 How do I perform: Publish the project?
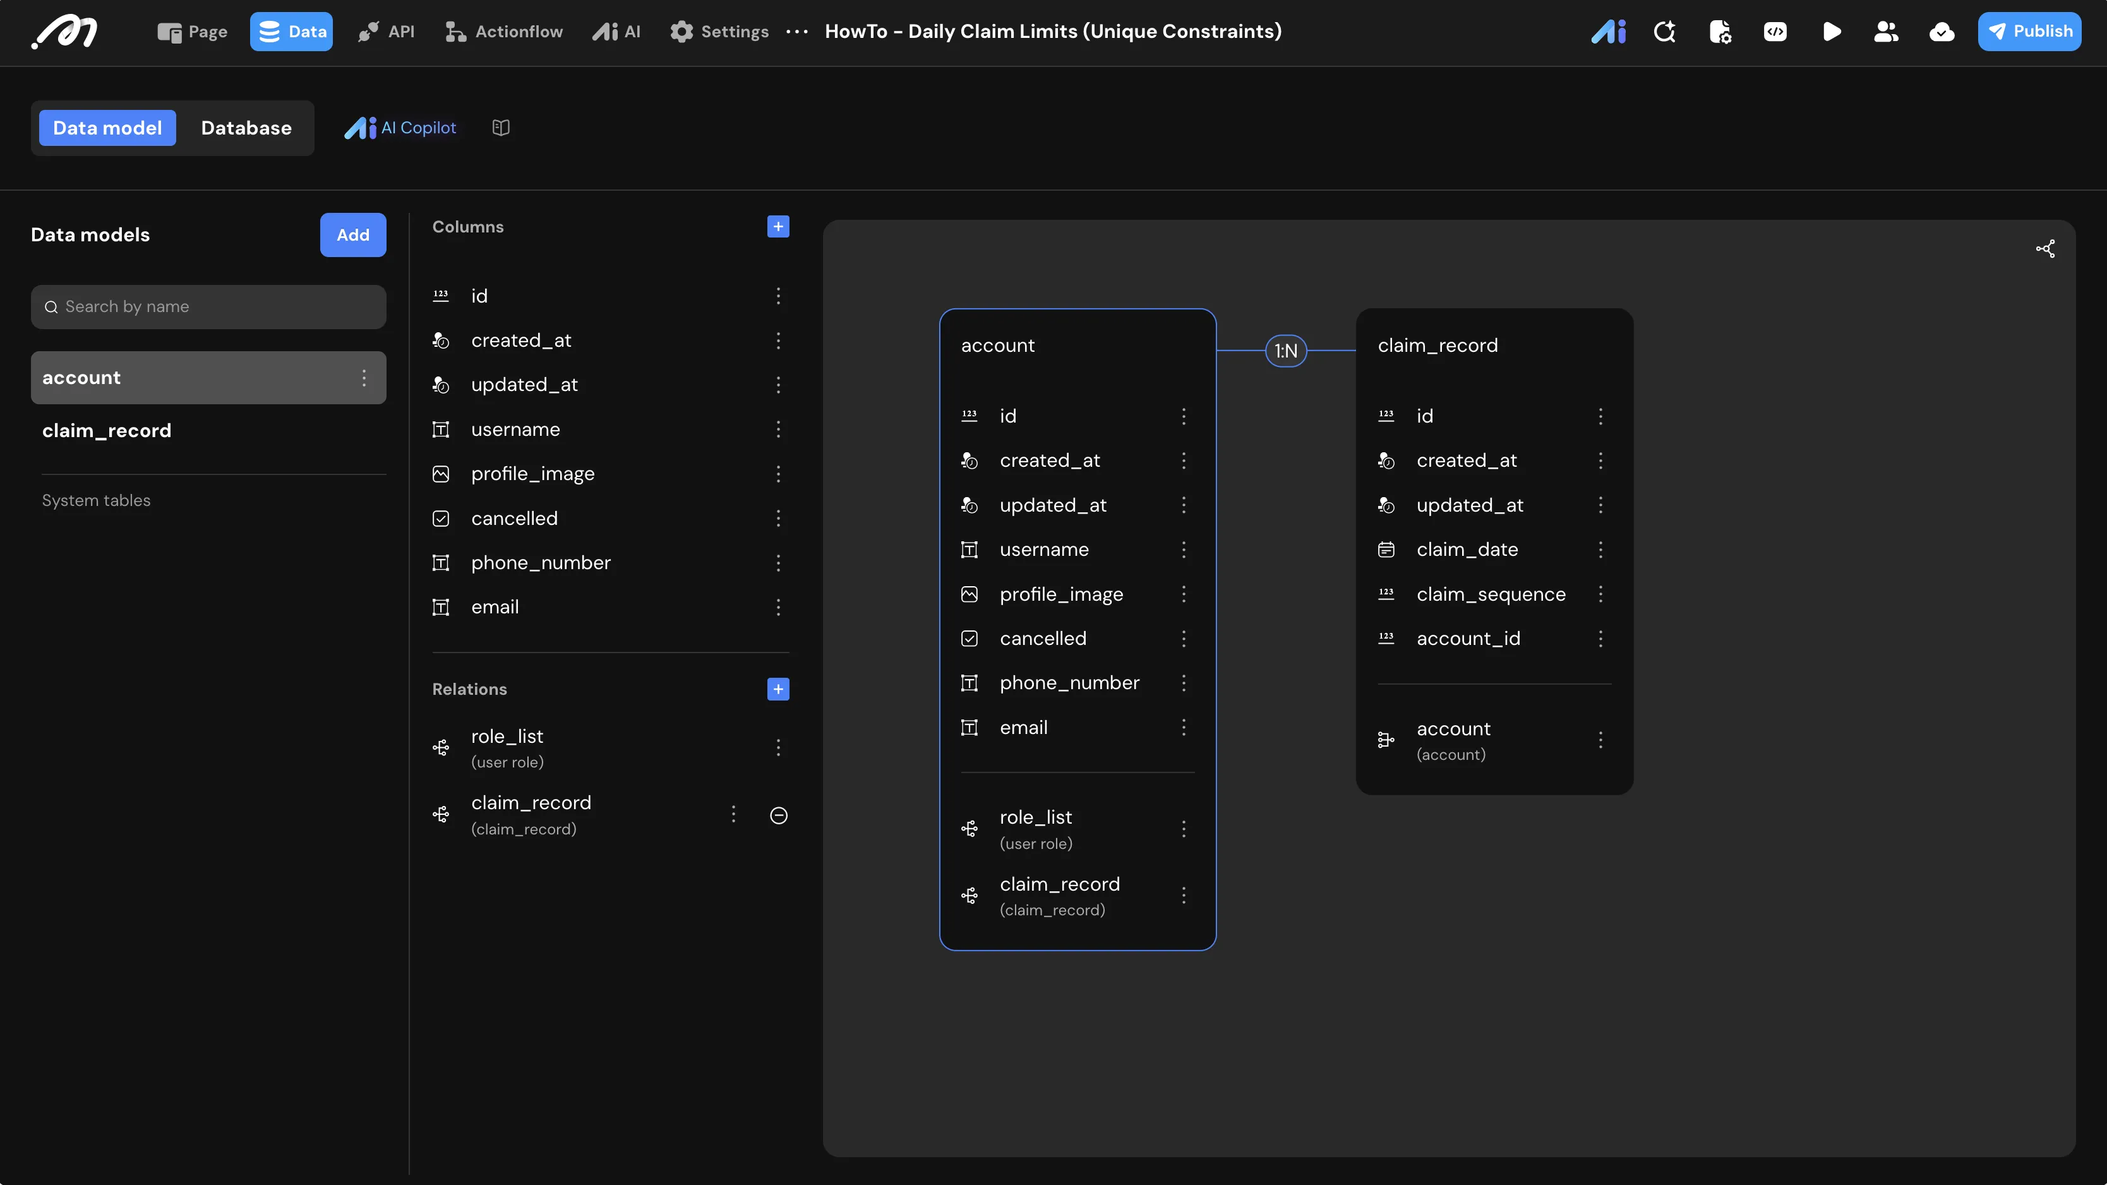click(2029, 32)
